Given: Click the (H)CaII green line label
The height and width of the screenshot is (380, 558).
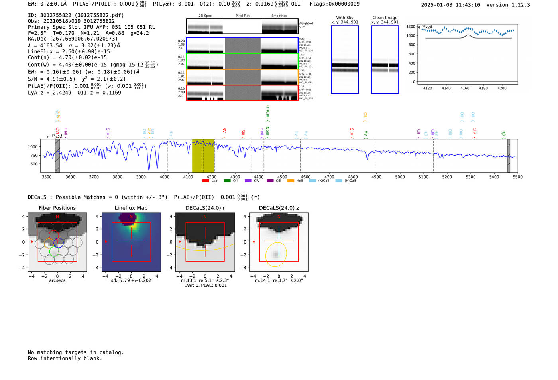Looking at the screenshot, I should [x=268, y=112].
